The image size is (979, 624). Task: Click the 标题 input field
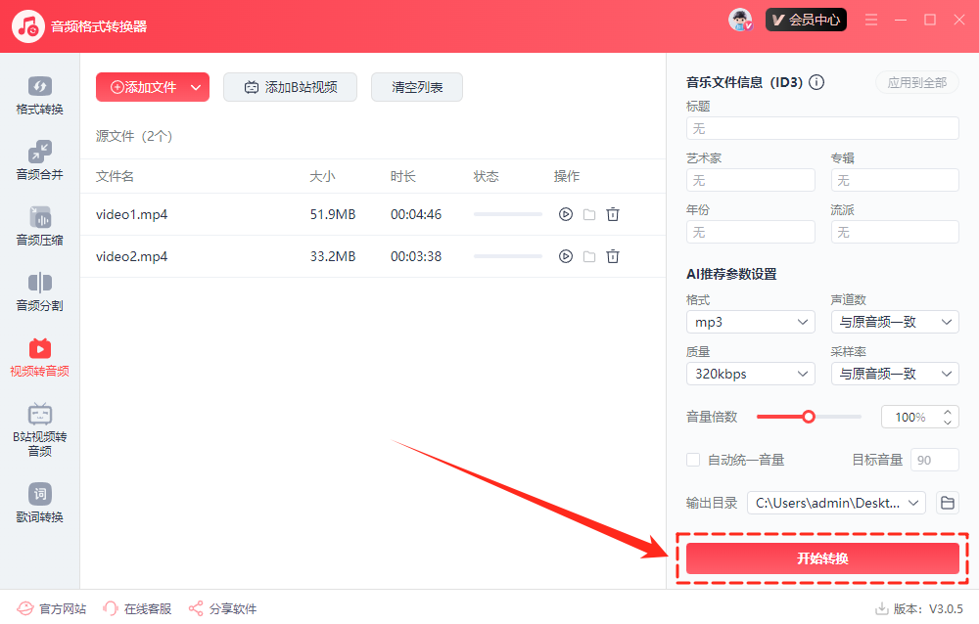point(822,128)
